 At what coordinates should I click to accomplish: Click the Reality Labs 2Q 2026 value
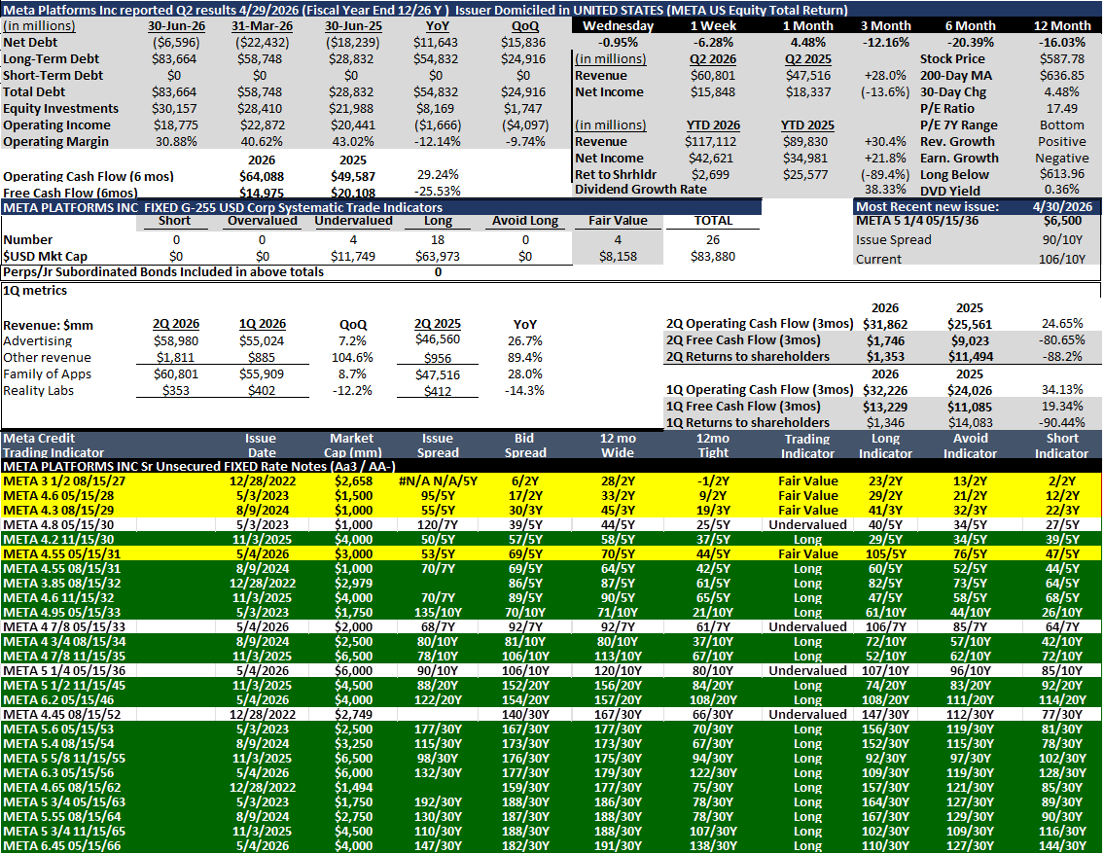[x=176, y=390]
